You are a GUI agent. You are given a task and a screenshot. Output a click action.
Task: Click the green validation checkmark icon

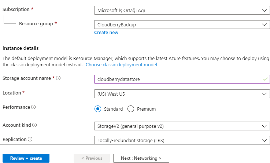[265, 79]
